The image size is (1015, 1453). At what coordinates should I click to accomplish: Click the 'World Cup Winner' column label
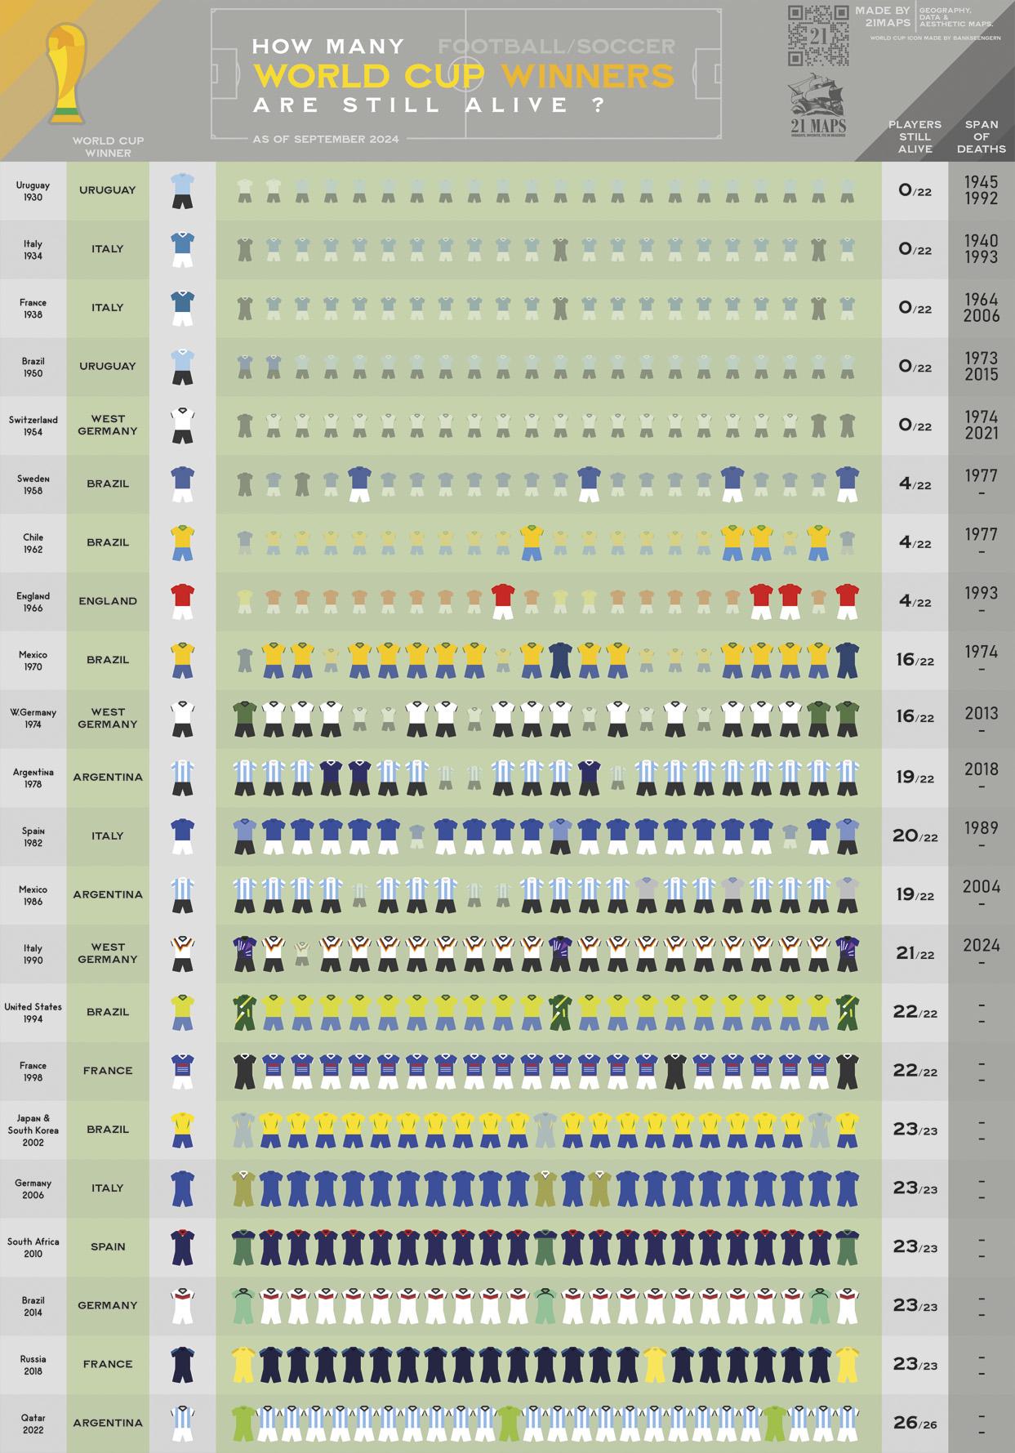point(108,147)
